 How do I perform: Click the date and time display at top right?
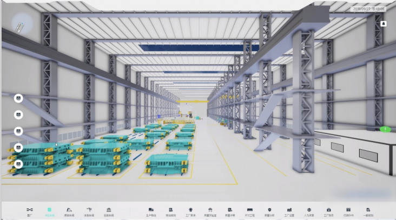coord(369,9)
